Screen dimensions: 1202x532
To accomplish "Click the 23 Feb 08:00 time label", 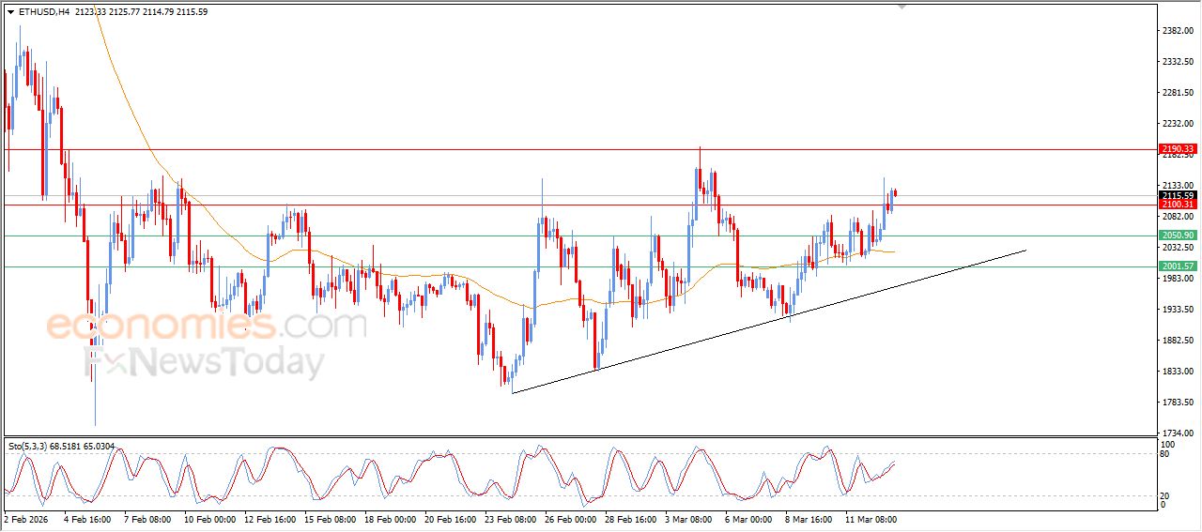I will [510, 519].
